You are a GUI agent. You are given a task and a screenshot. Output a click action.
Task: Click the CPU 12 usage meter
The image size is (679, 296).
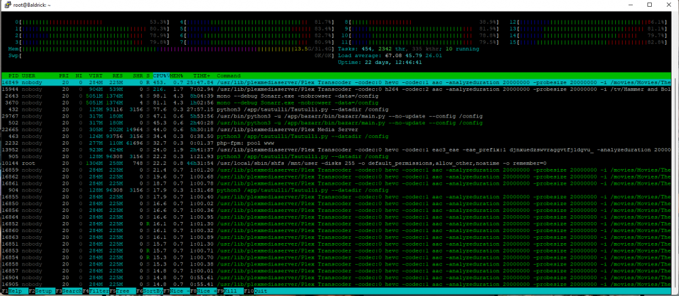pyautogui.click(x=587, y=22)
